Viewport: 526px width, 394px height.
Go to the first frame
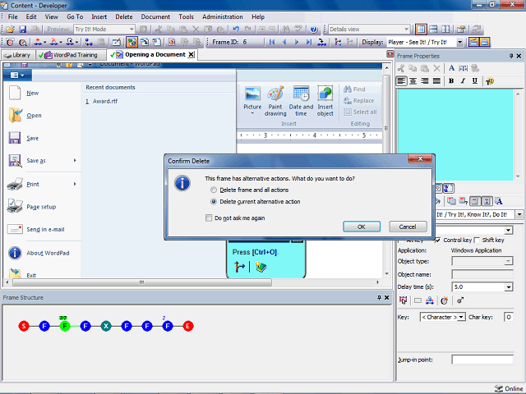click(x=272, y=42)
